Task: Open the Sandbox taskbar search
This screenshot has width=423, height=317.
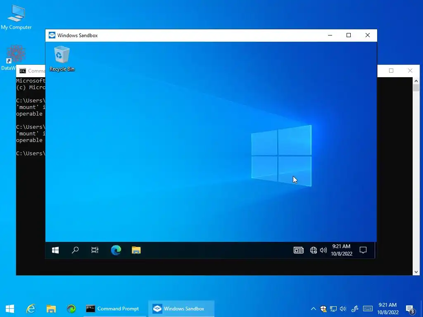Action: (75, 250)
